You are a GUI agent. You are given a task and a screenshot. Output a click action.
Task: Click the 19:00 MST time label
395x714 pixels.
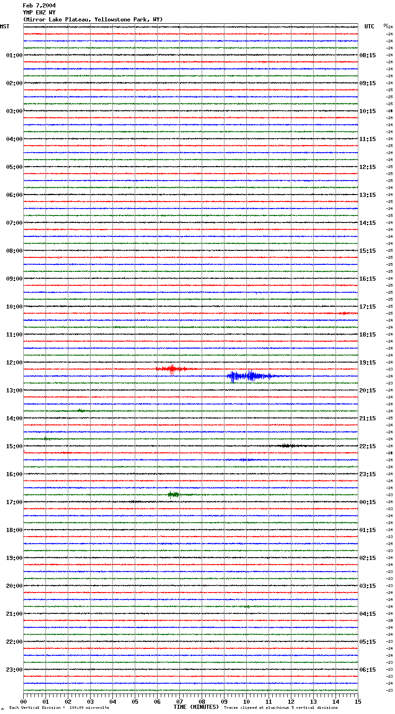click(x=14, y=558)
